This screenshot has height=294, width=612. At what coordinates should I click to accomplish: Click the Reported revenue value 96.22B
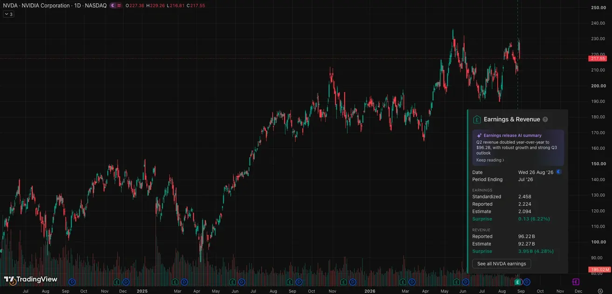[527, 236]
